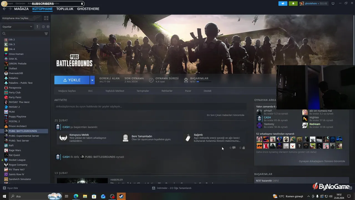Click the activity comment input field
This screenshot has width=355, height=200.
[150, 106]
